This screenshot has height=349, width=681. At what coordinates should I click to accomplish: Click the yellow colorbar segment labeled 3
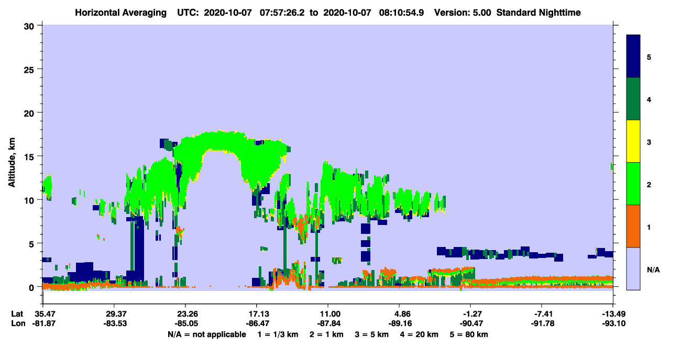[633, 141]
